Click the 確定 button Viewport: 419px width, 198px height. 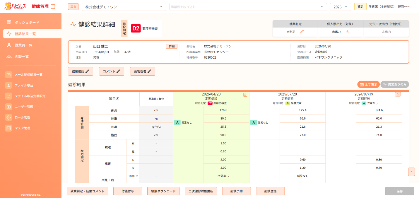click(360, 7)
